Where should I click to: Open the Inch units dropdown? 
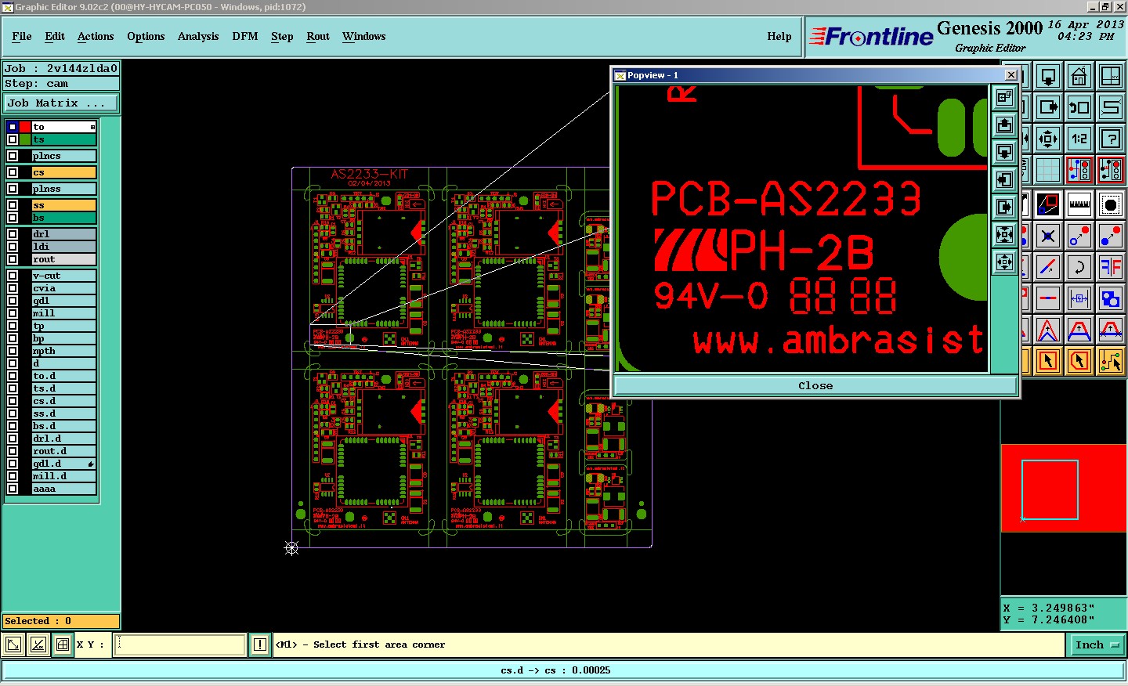pyautogui.click(x=1097, y=645)
